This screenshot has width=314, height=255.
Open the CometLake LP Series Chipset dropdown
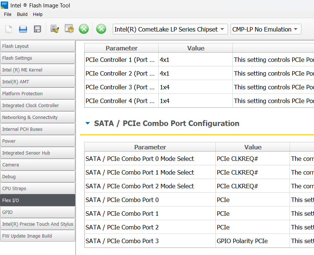170,29
